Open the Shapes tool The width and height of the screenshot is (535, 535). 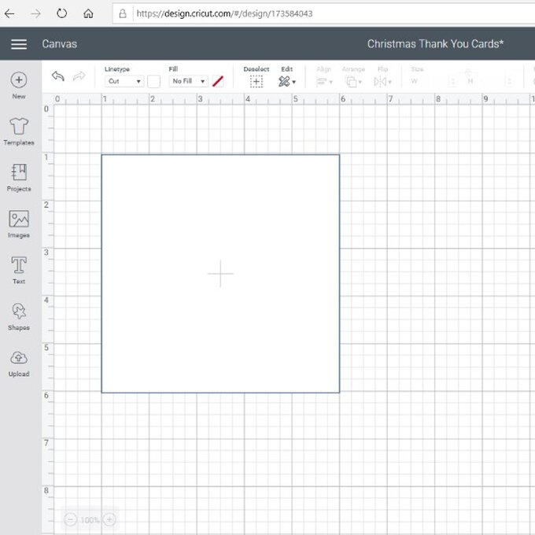19,312
